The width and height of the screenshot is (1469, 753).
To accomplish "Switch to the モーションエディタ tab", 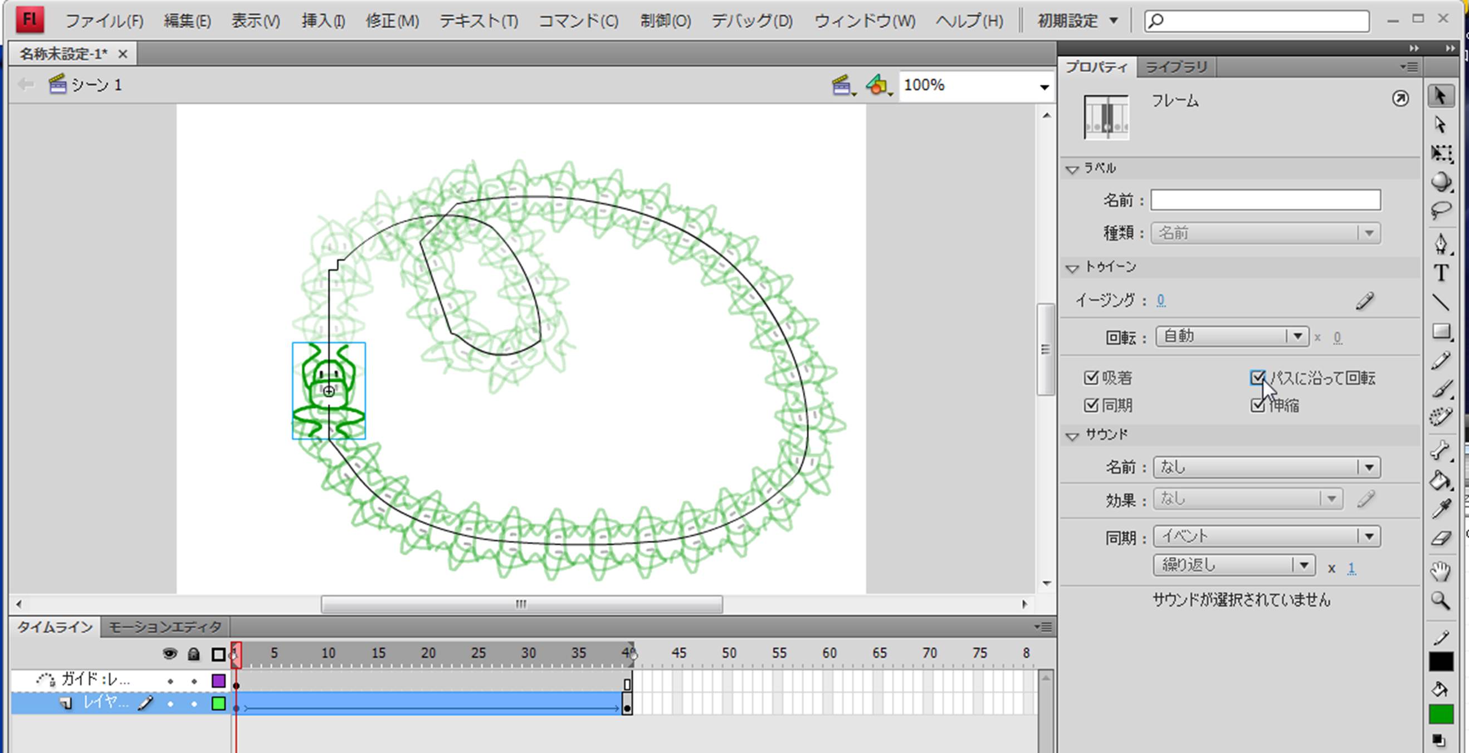I will pyautogui.click(x=165, y=627).
